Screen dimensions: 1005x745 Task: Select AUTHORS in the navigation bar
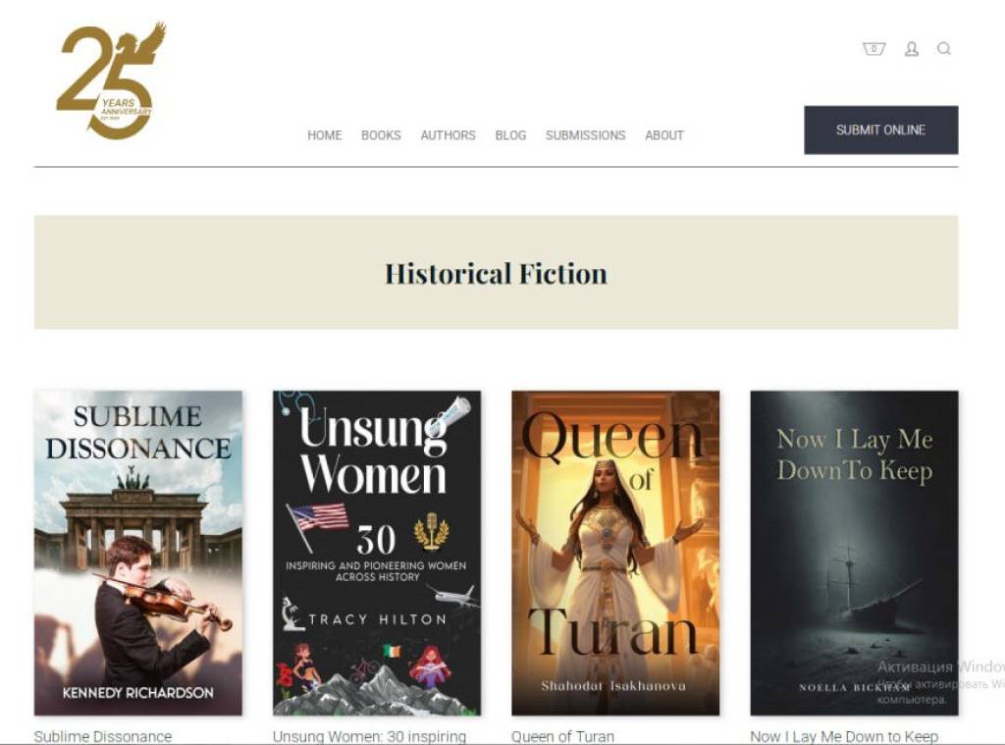(x=448, y=135)
